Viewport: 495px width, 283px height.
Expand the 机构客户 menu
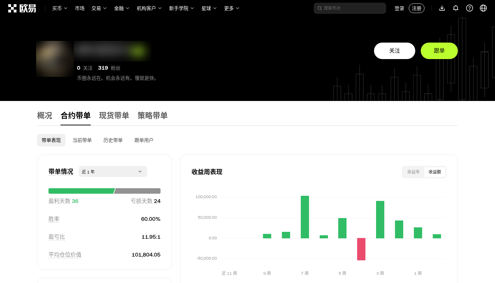click(149, 8)
